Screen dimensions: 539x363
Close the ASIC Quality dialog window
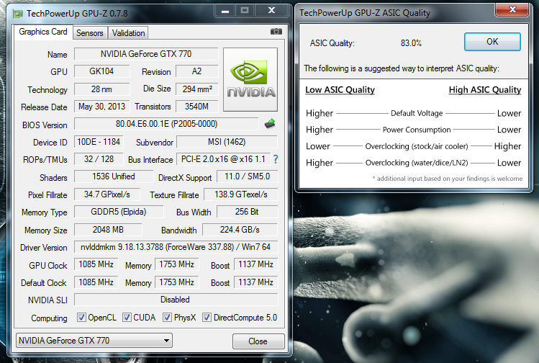click(x=512, y=9)
